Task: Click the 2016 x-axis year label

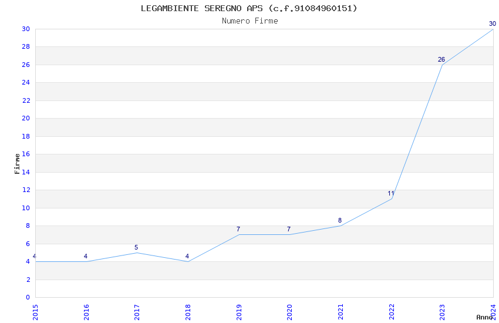Action: (x=86, y=312)
